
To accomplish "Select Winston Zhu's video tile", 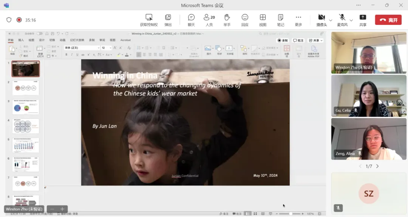I will 369,53.
